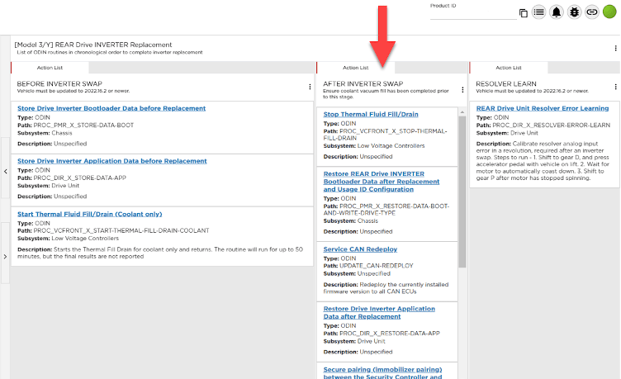Click the Product ID input field
The image size is (621, 379).
click(x=471, y=13)
